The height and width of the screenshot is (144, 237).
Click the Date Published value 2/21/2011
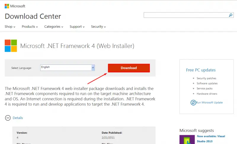[x=108, y=138]
